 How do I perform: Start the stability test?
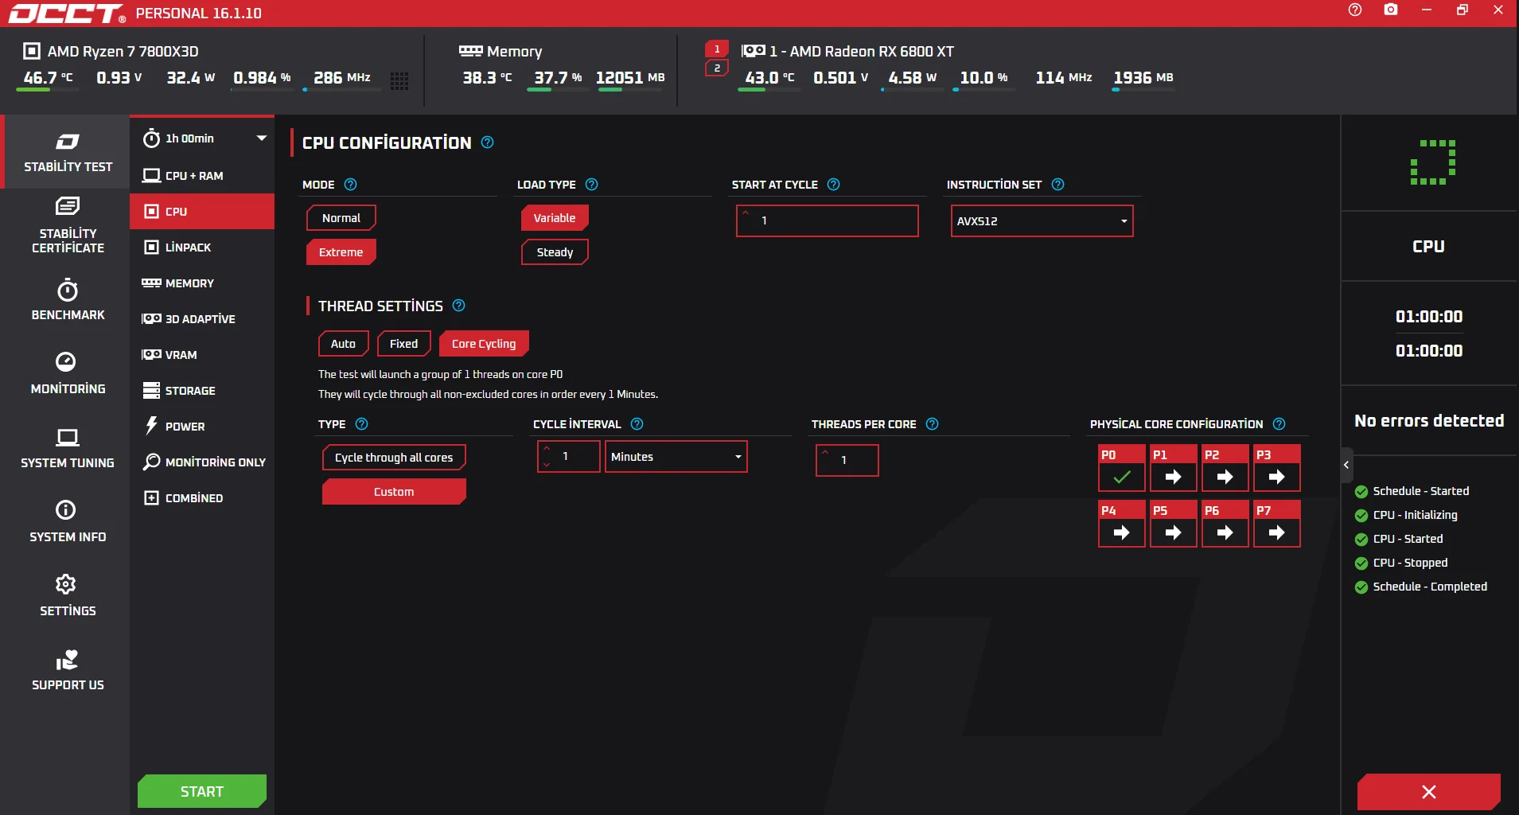pos(202,791)
